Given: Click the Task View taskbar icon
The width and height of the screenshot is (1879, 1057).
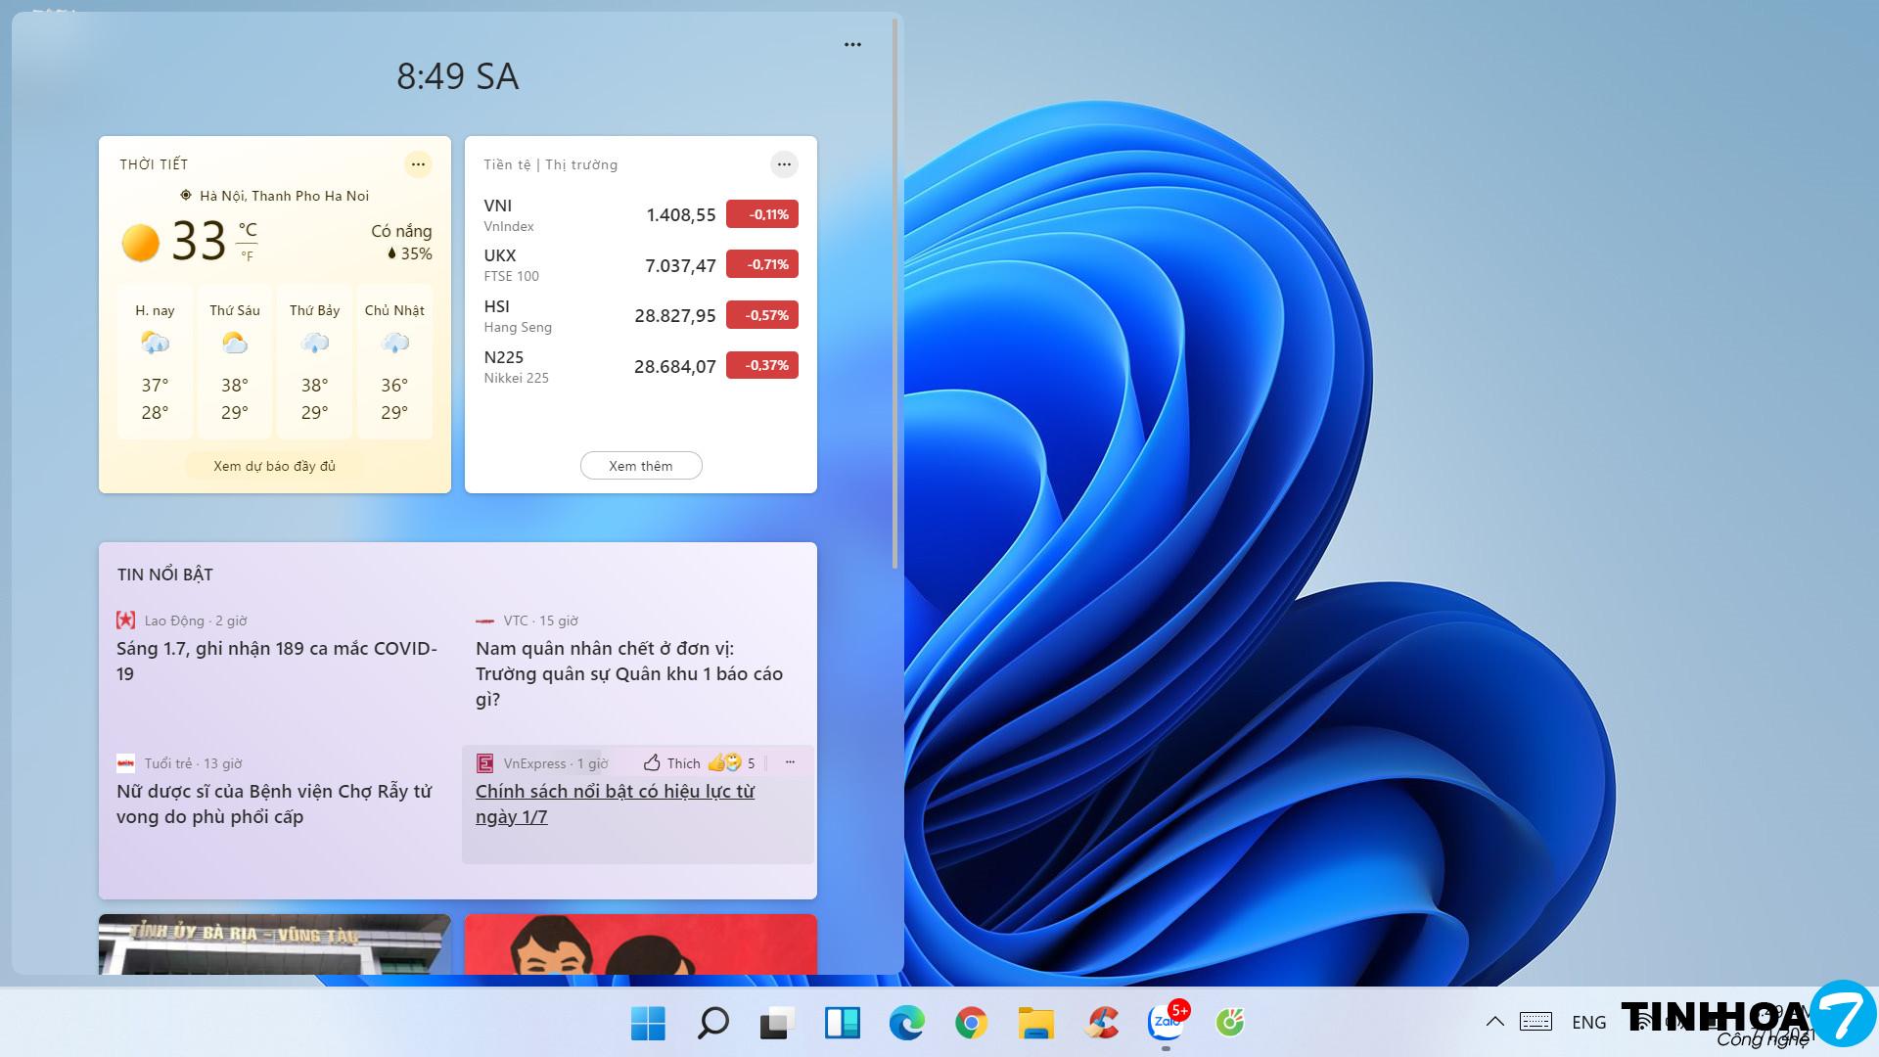Looking at the screenshot, I should click(777, 1023).
